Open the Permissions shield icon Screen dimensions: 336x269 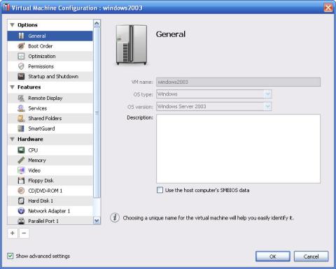pyautogui.click(x=21, y=66)
